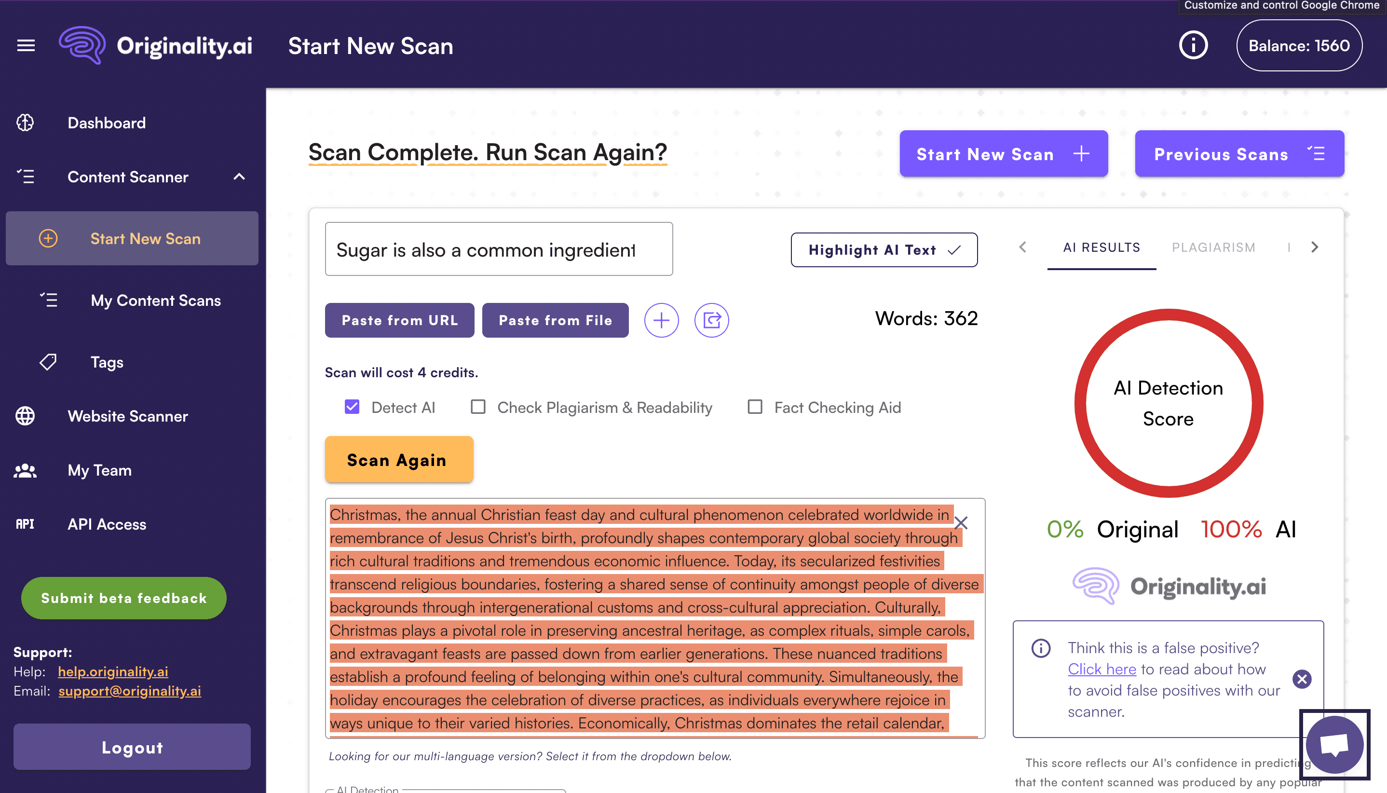Viewport: 1387px width, 793px height.
Task: Dismiss the false positive notice
Action: pyautogui.click(x=1302, y=679)
